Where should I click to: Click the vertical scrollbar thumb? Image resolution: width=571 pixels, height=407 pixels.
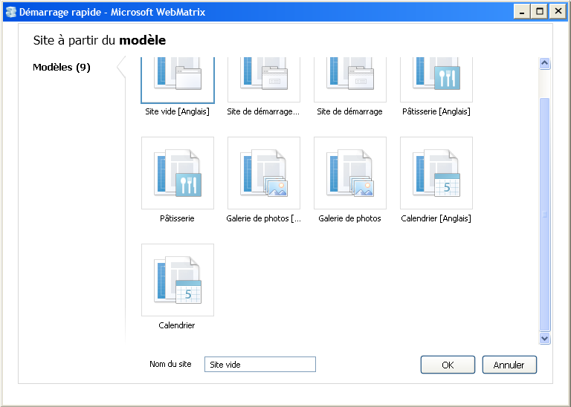544,214
